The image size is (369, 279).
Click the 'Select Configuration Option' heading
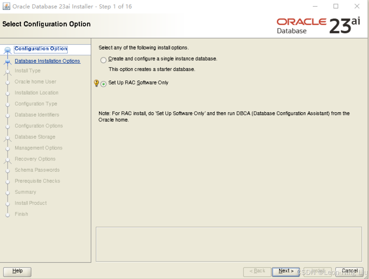coord(46,24)
